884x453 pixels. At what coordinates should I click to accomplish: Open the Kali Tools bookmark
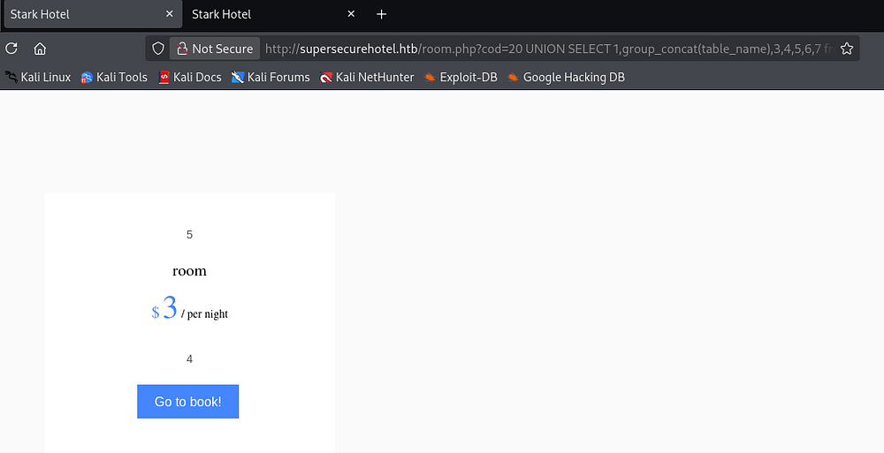[114, 77]
